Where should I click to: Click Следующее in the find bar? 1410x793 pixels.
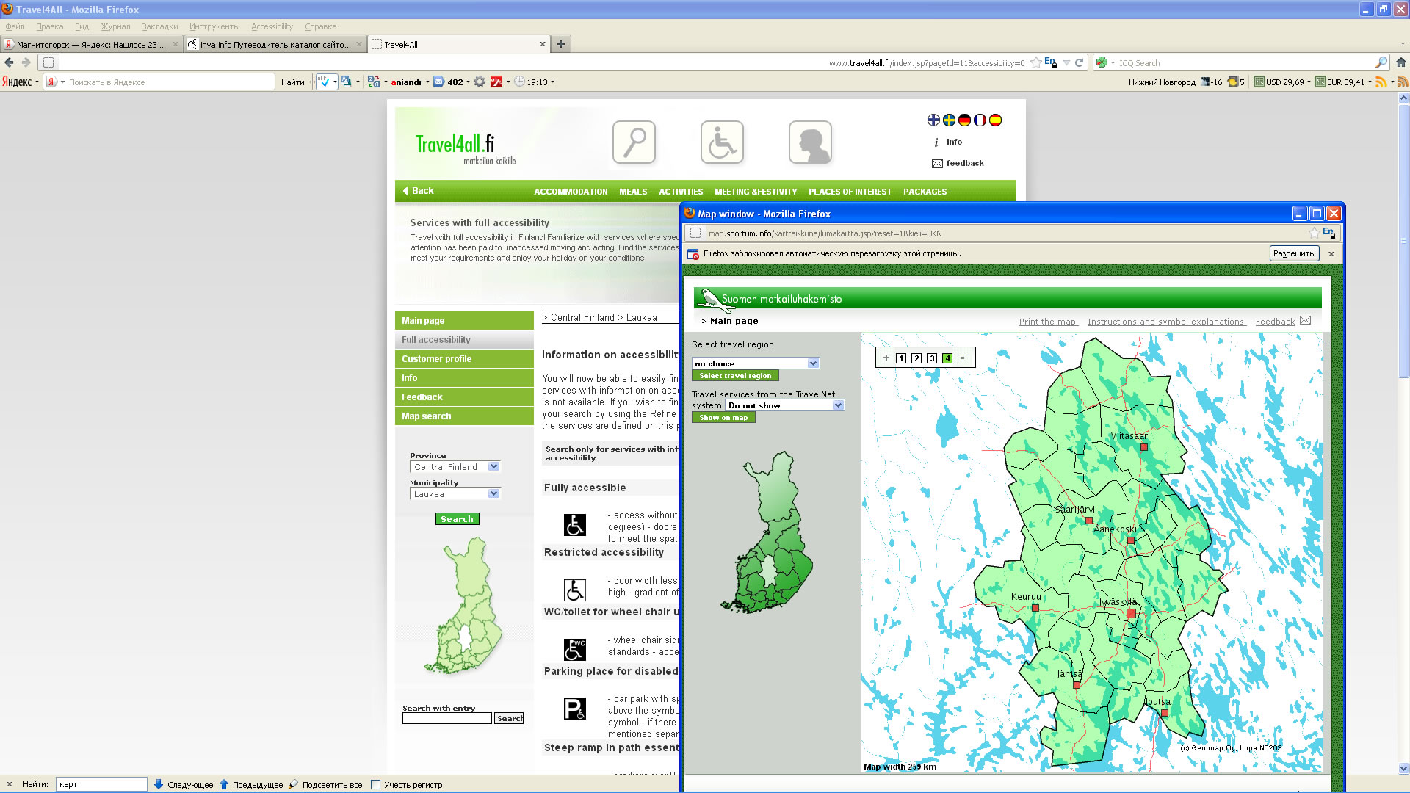(184, 785)
